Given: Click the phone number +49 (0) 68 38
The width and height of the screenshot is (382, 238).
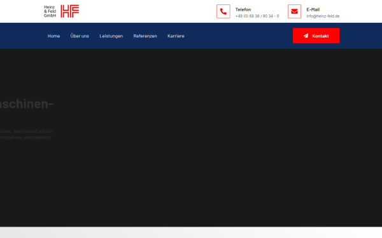Looking at the screenshot, I should click(257, 17).
